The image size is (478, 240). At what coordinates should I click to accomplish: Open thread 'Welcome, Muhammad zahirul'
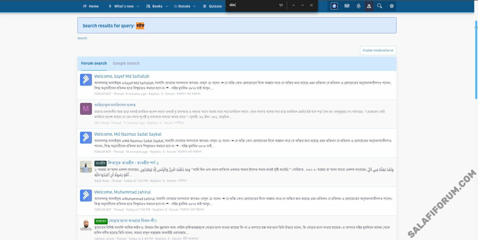tap(122, 192)
